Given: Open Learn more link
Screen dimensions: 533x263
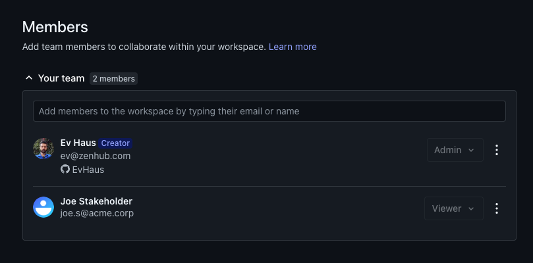Looking at the screenshot, I should [293, 47].
